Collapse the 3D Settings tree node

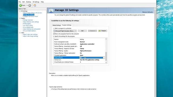point(20,11)
